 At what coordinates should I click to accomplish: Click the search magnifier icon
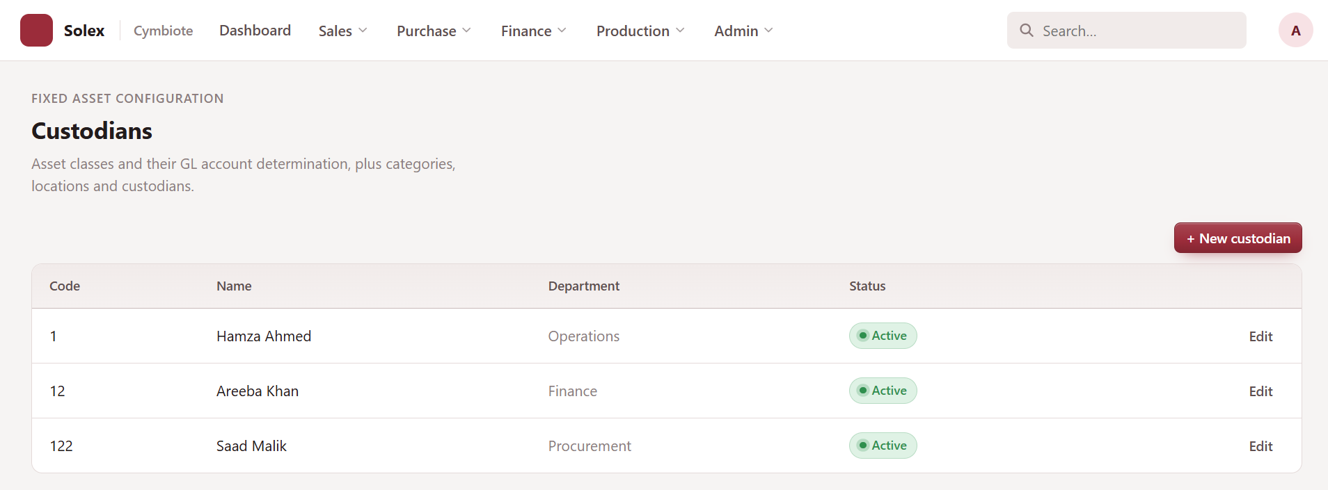(1026, 31)
